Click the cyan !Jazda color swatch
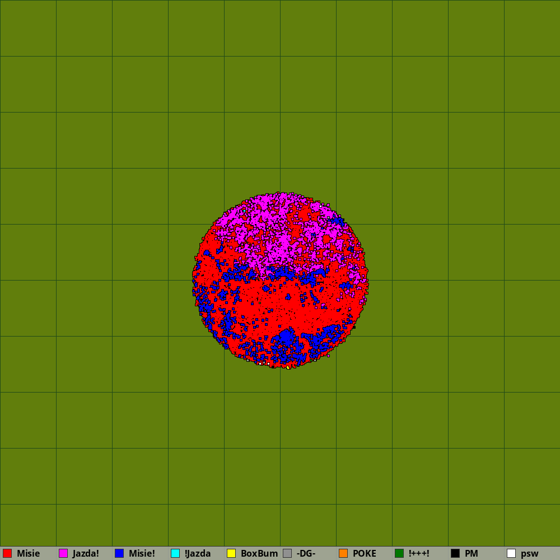The width and height of the screenshot is (560, 560). tap(175, 553)
